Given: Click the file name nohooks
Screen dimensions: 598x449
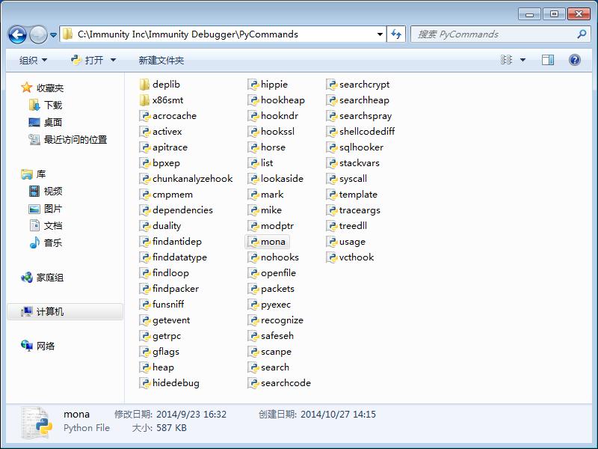Looking at the screenshot, I should pyautogui.click(x=280, y=257).
